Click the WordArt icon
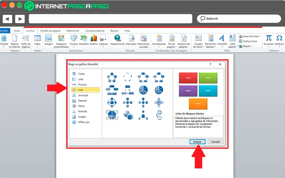 222,38
